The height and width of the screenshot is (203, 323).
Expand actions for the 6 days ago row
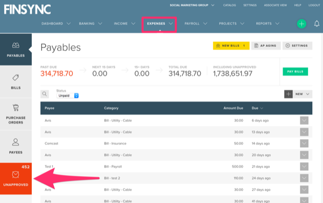[x=304, y=120]
